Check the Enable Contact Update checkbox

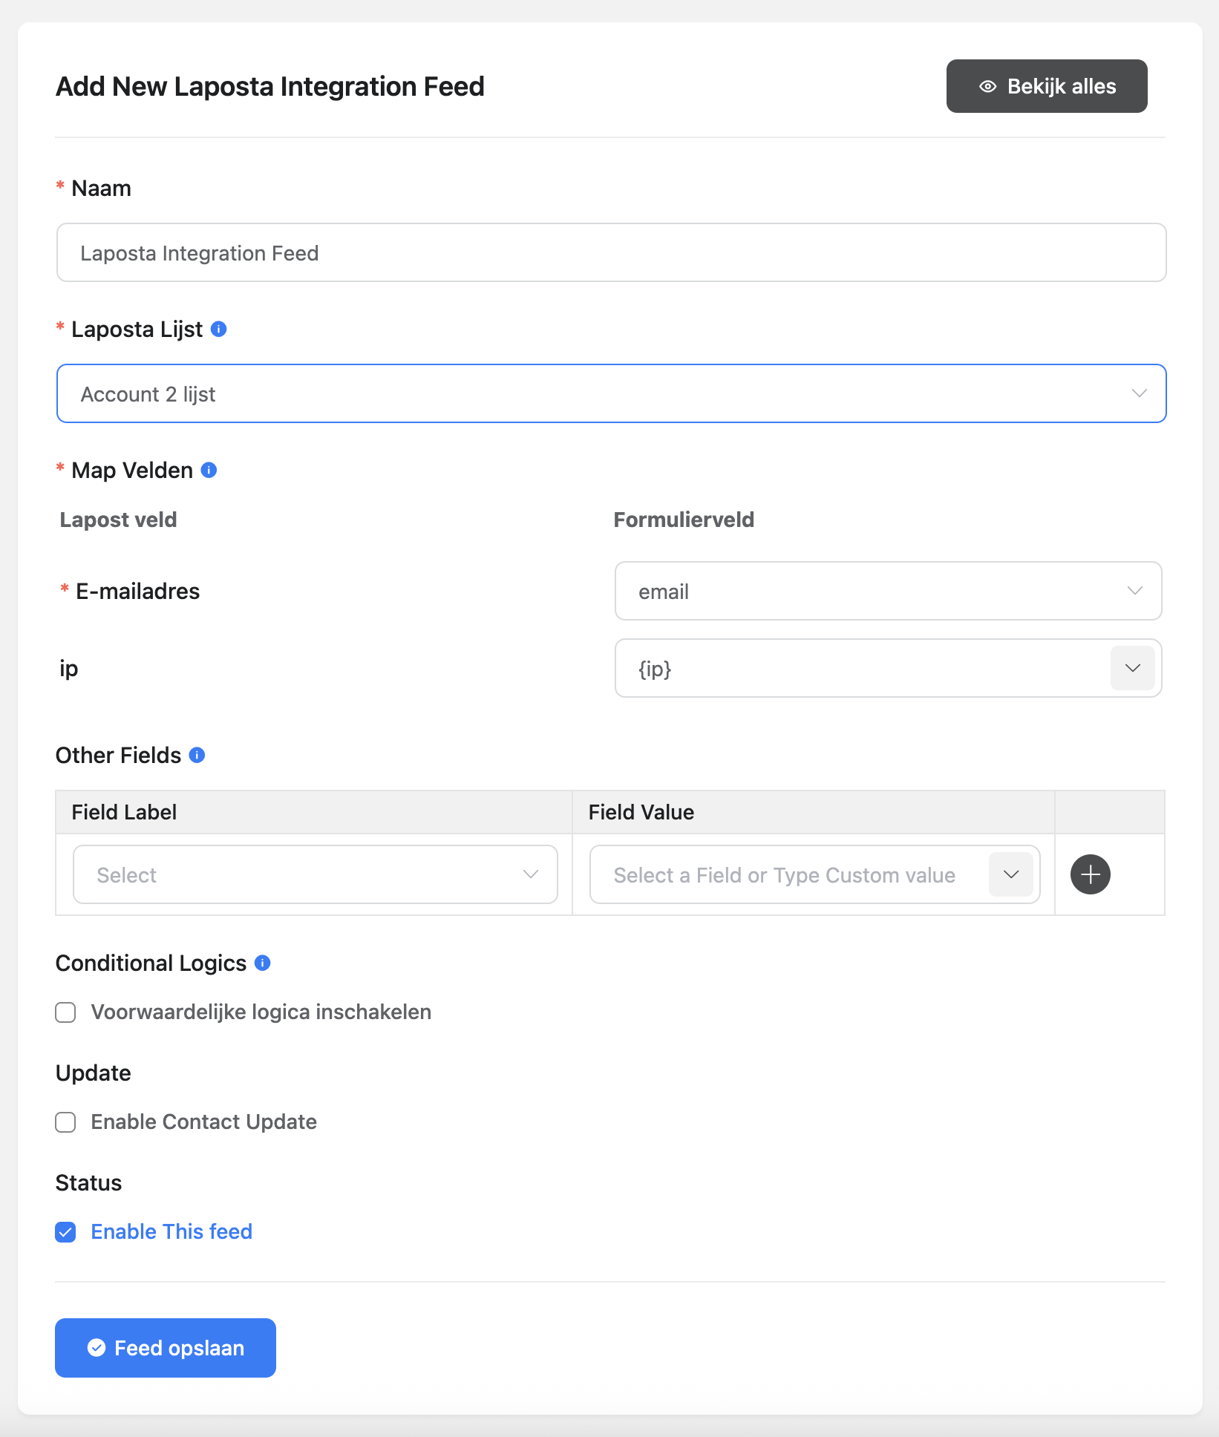65,1122
